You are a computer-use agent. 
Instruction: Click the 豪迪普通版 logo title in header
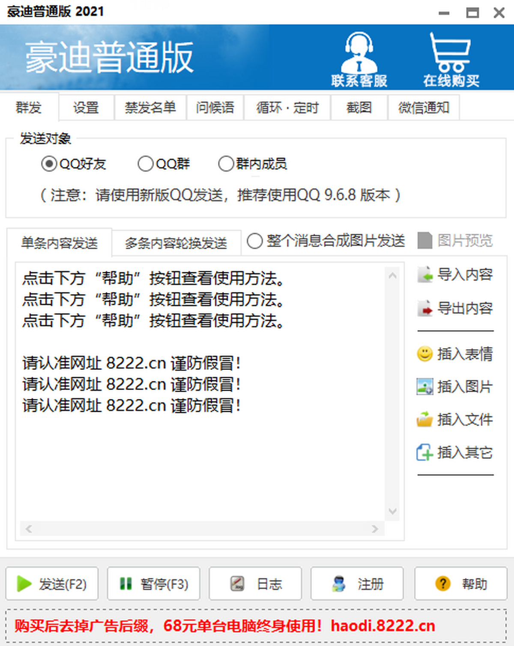(x=109, y=57)
